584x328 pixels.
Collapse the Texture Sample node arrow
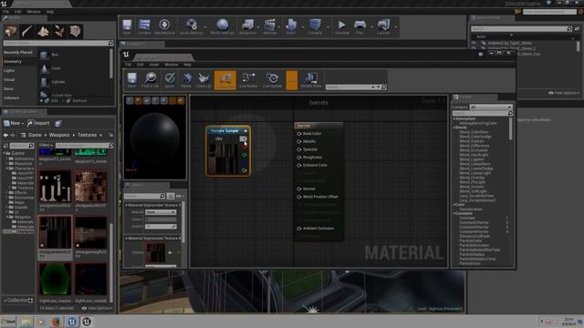click(245, 131)
